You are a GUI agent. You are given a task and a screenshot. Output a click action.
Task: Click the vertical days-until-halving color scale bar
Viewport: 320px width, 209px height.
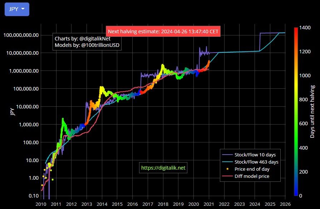(296, 112)
